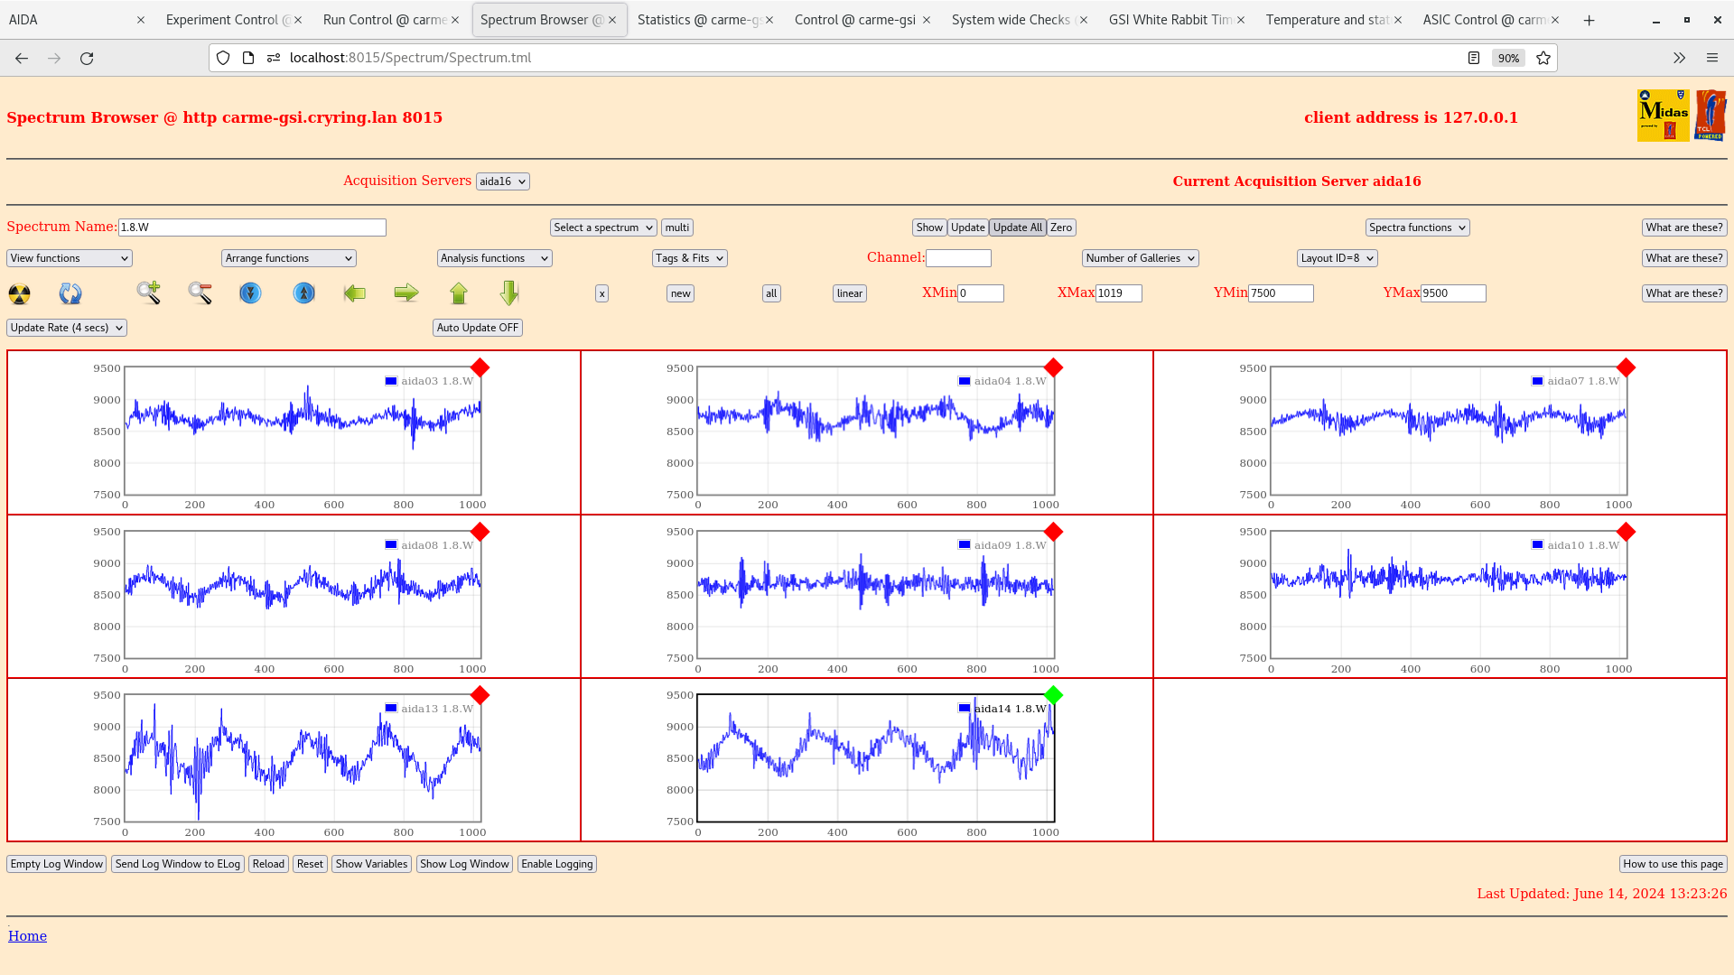
Task: Click the blue info/filter icon
Action: pos(249,292)
